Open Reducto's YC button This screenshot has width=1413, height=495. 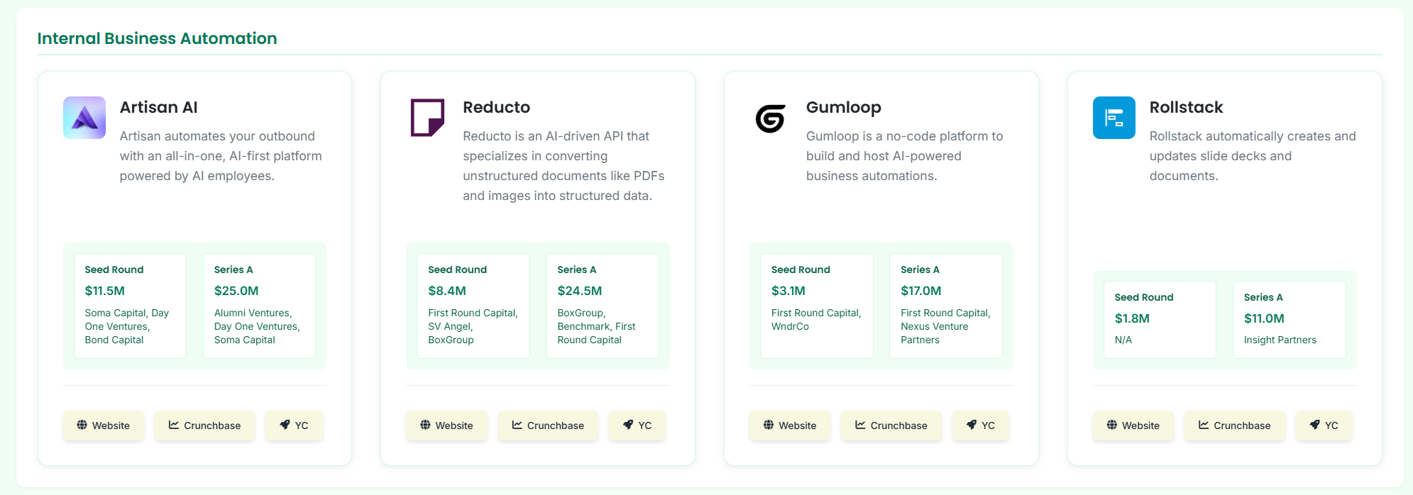(x=637, y=426)
